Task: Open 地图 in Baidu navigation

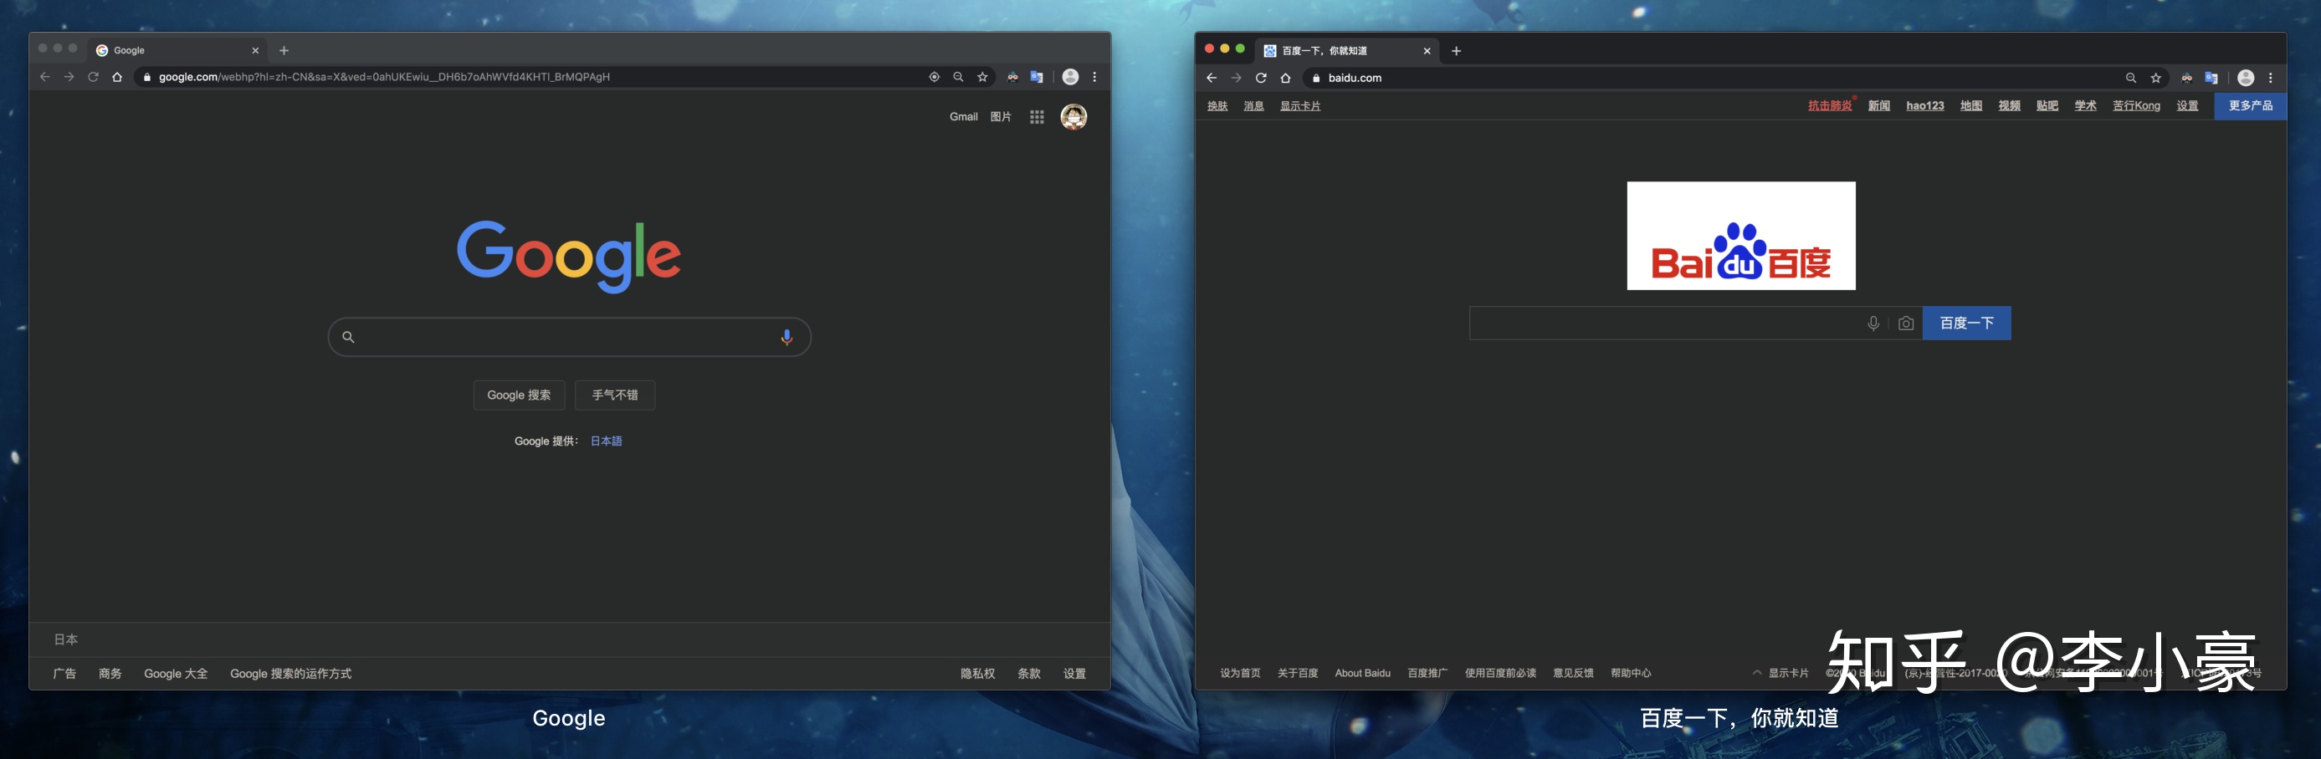Action: coord(1970,106)
